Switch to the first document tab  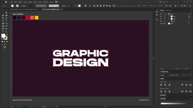24,9
